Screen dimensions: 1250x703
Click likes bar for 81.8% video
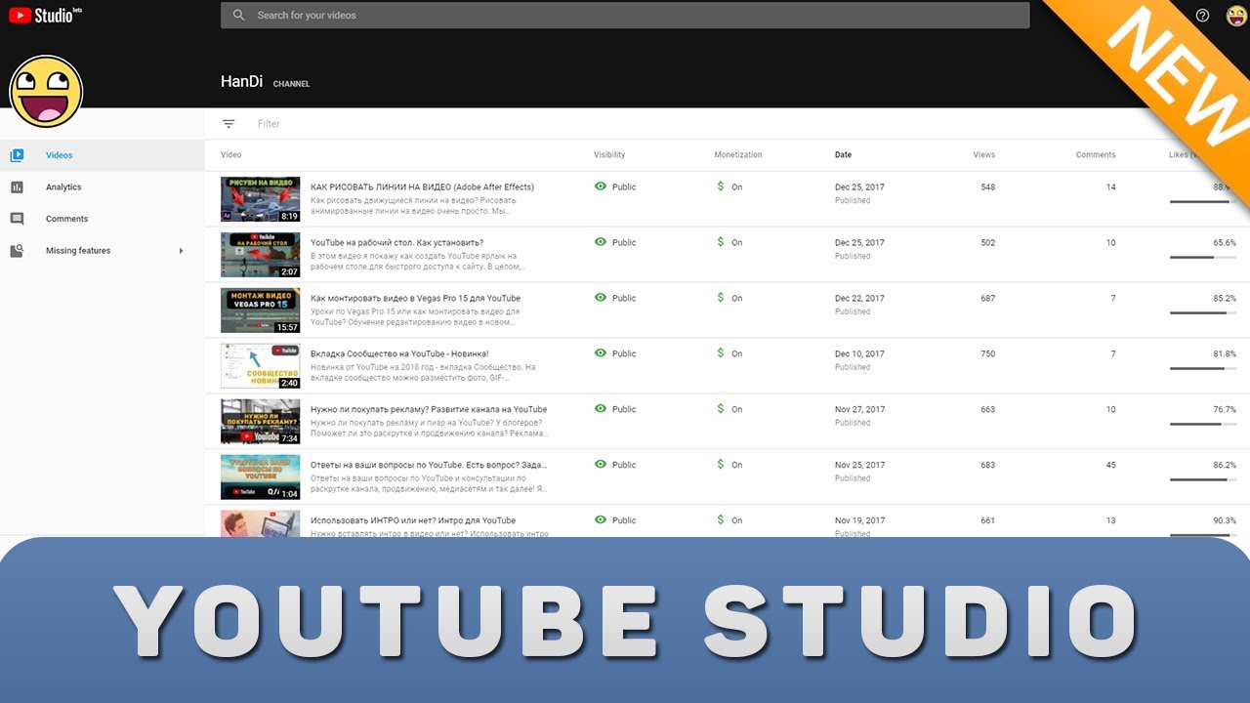pos(1202,368)
